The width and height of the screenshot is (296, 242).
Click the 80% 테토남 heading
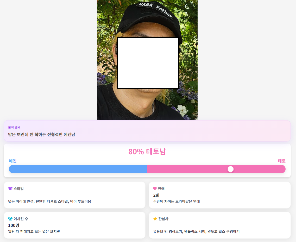click(x=147, y=152)
